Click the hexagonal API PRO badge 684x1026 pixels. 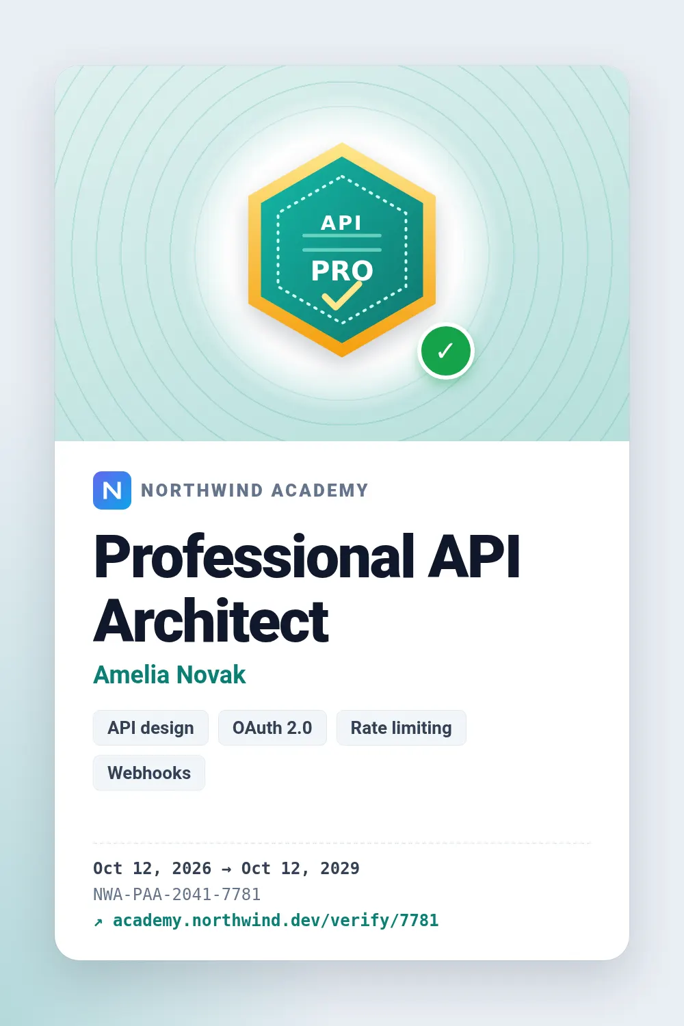pos(342,250)
